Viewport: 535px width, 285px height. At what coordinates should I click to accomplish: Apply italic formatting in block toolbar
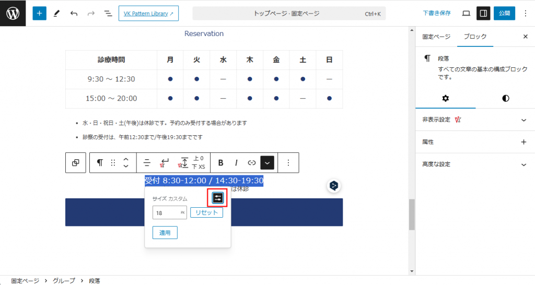click(x=236, y=162)
